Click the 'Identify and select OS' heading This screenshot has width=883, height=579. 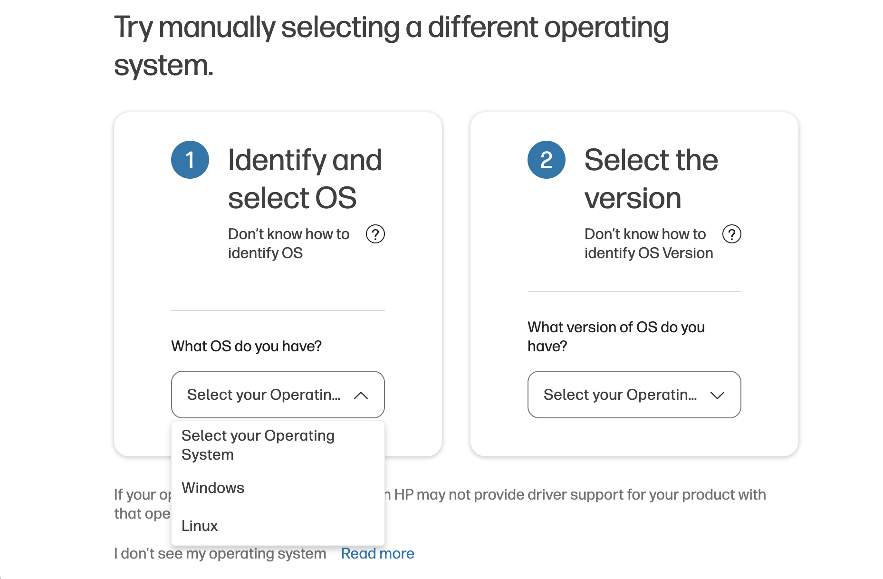[305, 178]
